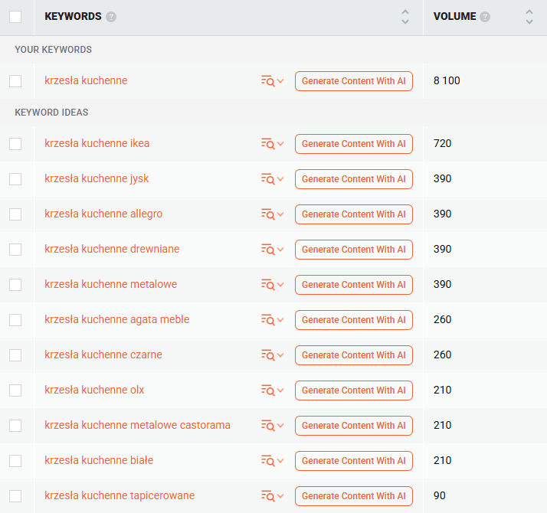Open the krzesła kuchenne metalowe keyword link
Viewport: 547px width, 513px height.
[110, 284]
